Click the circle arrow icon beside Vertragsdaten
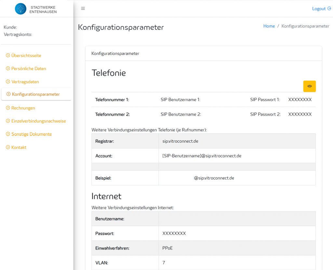Viewport: 333px width, 270px height. [8, 82]
